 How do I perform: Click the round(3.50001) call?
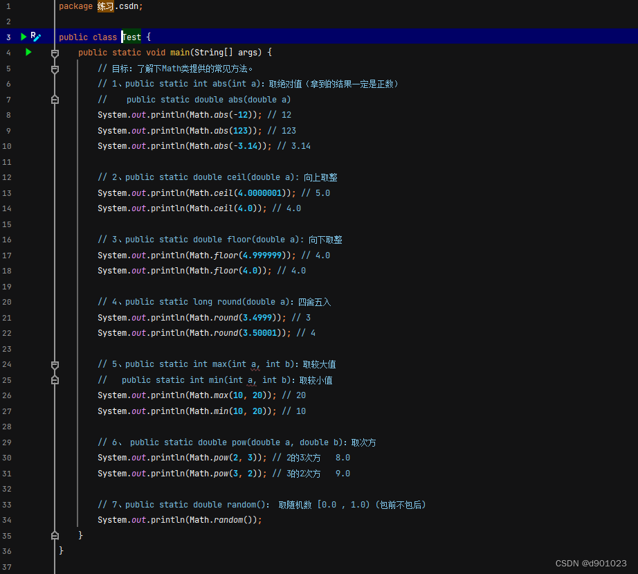click(235, 333)
